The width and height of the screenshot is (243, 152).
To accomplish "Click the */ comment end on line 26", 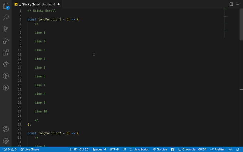I will pyautogui.click(x=36, y=120).
